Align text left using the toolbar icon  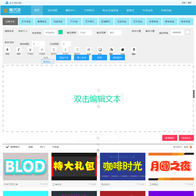click(54, 50)
